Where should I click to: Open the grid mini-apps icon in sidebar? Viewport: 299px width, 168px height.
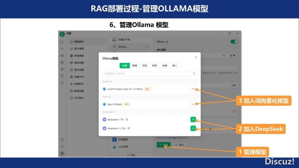click(x=62, y=69)
